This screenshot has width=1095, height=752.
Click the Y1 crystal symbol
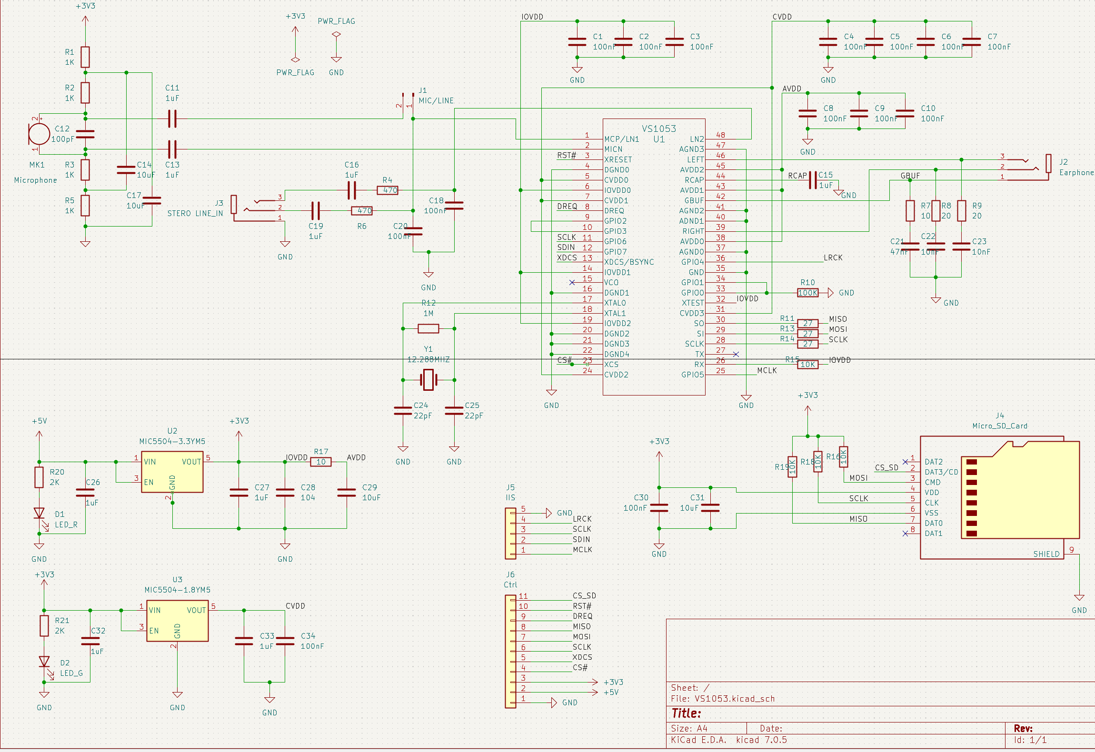(428, 380)
